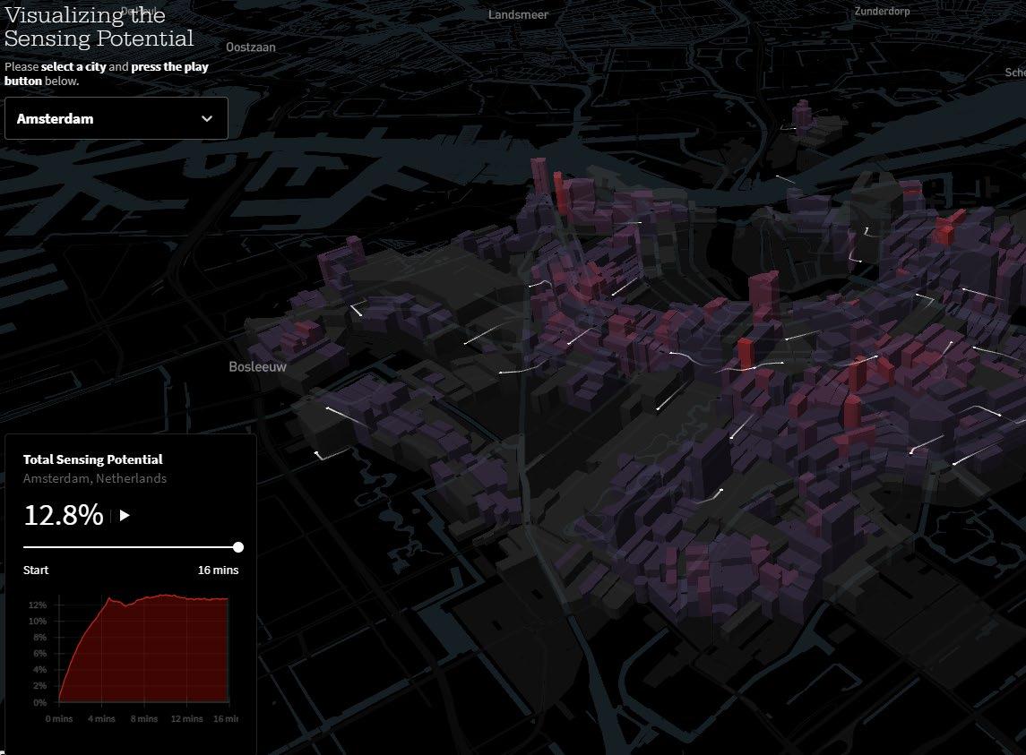The height and width of the screenshot is (755, 1026).
Task: Click the red sensing potential chart area
Action: pyautogui.click(x=144, y=649)
